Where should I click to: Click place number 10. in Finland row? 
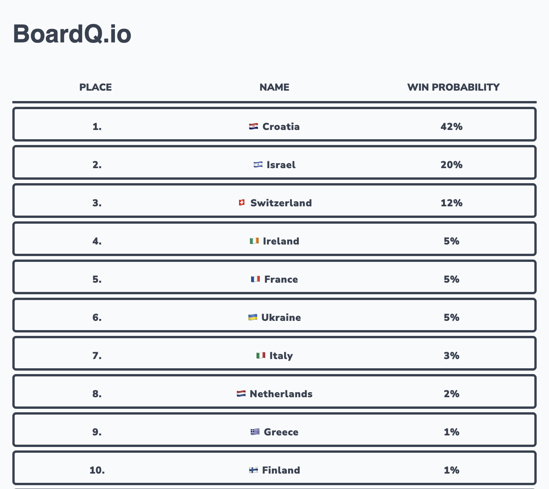pos(97,470)
